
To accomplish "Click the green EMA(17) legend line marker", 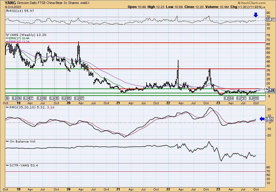I will [x=7, y=38].
